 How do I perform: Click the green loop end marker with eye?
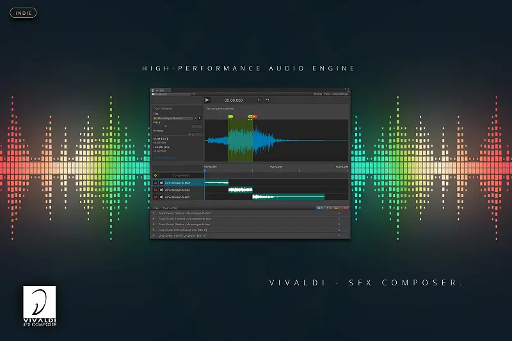click(250, 116)
